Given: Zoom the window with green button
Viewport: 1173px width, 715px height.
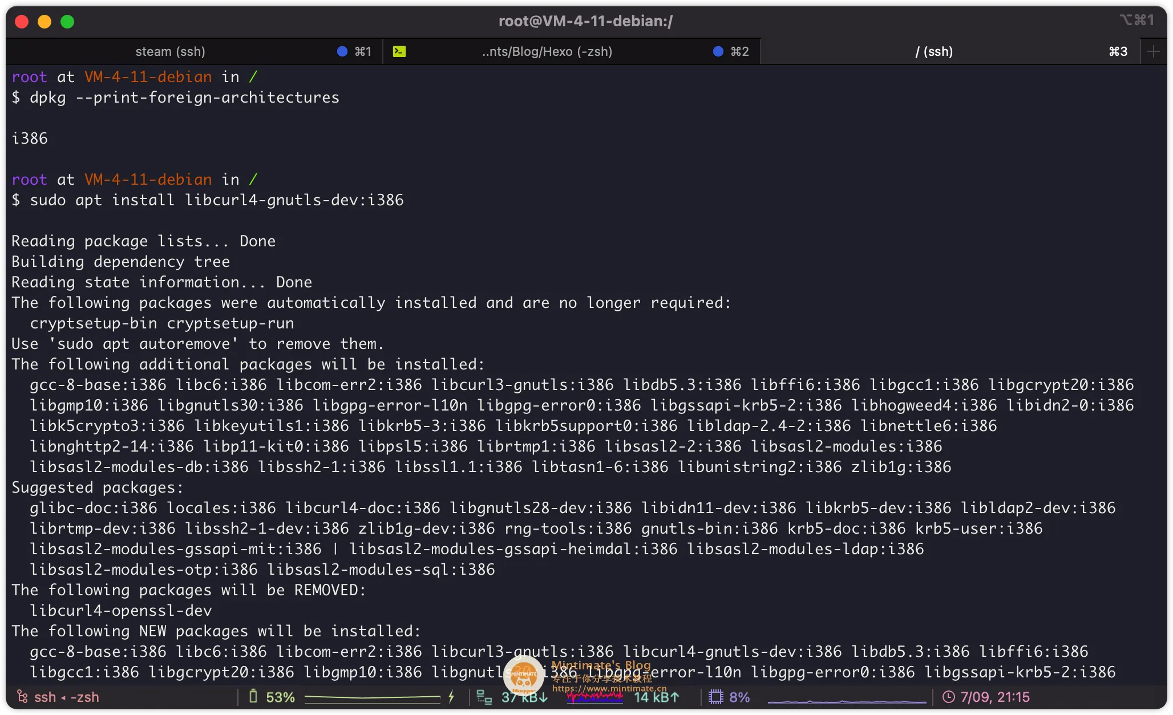Looking at the screenshot, I should [x=67, y=22].
